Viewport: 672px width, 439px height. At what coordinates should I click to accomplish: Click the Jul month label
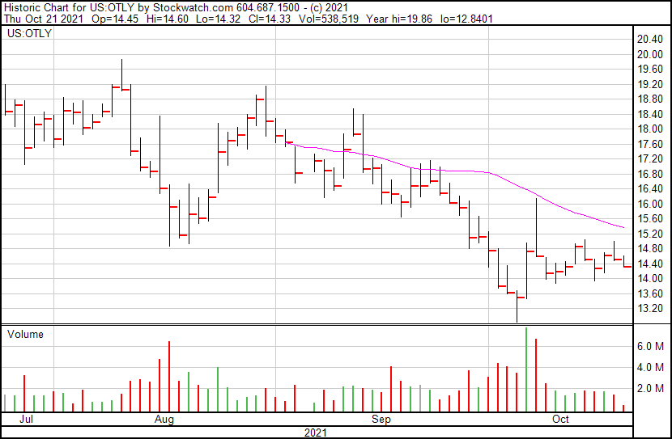[x=26, y=419]
